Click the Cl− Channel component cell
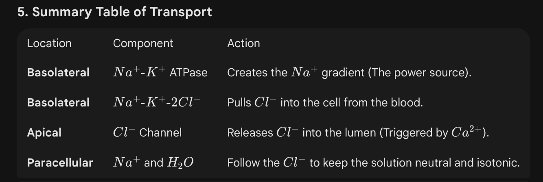This screenshot has height=182, width=543. coord(147,133)
